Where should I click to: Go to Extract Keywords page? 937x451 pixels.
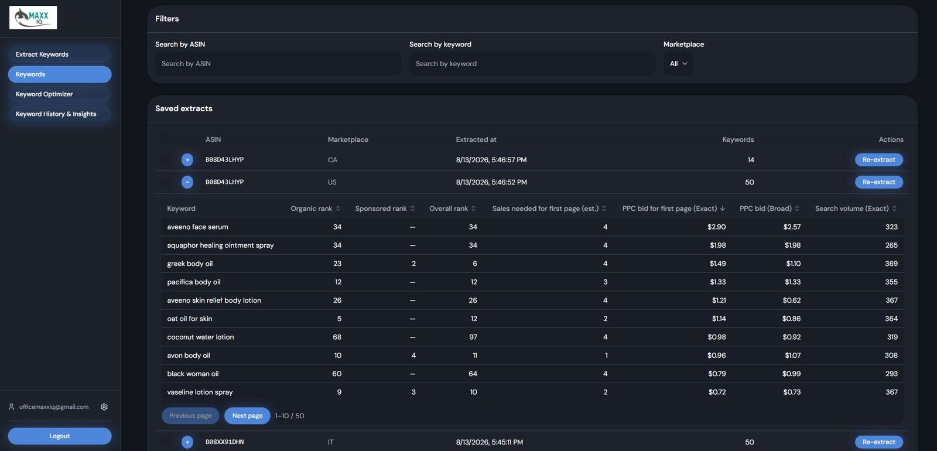(x=60, y=54)
